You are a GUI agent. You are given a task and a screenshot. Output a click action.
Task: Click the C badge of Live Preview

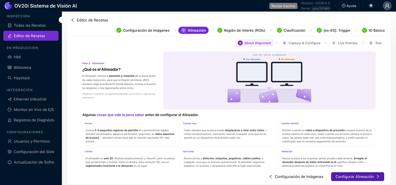tap(334, 43)
